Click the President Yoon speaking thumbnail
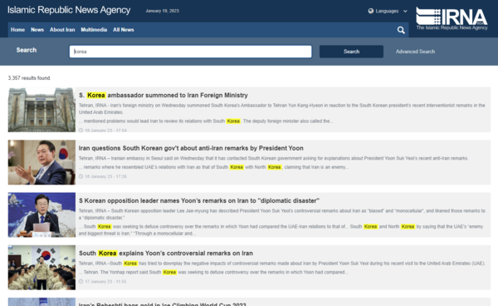This screenshot has height=306, width=498. pyautogui.click(x=41, y=162)
